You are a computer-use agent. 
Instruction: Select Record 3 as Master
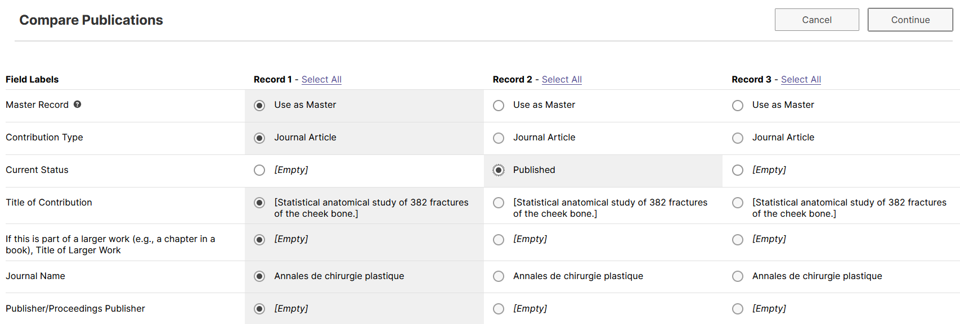pyautogui.click(x=738, y=106)
